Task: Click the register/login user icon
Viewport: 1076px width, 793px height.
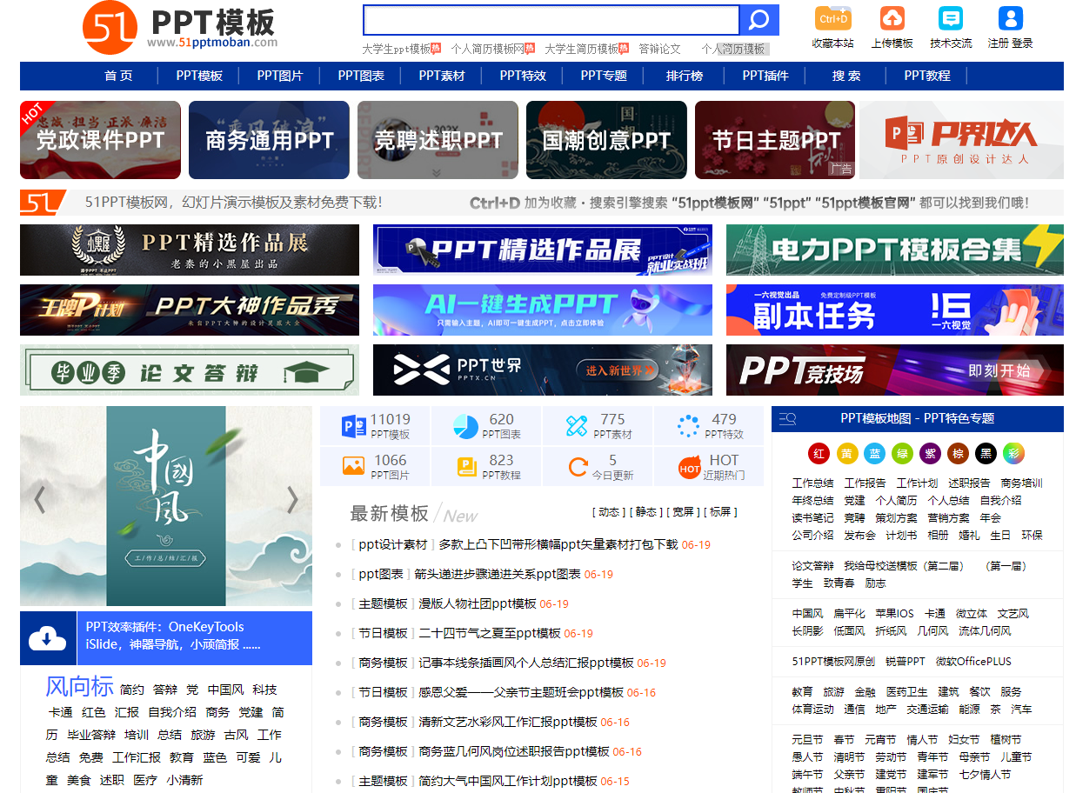Action: point(1010,18)
